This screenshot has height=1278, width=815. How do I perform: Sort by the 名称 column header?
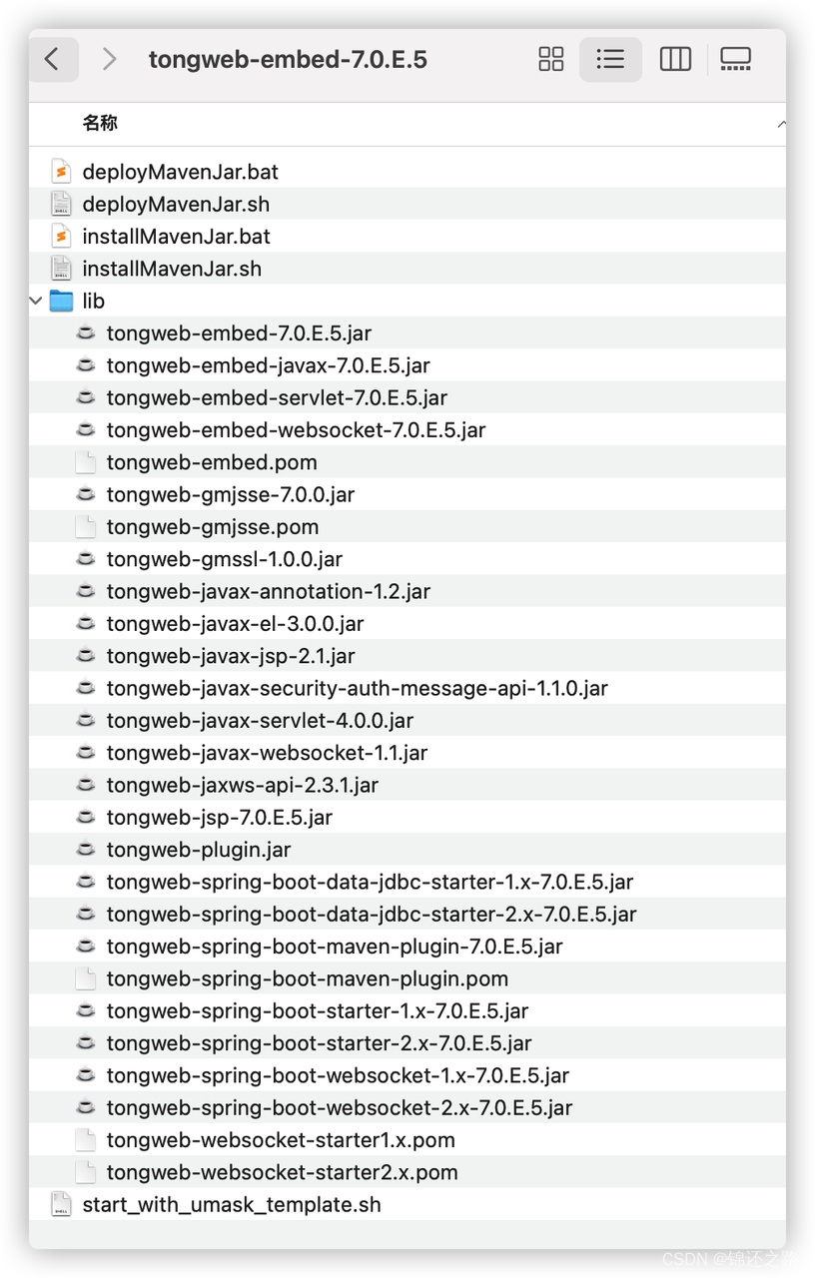(x=100, y=123)
